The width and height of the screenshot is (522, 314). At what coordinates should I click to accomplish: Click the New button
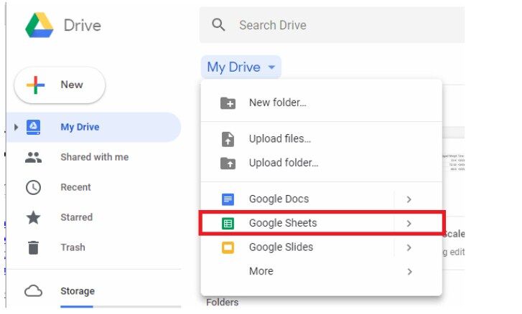(60, 85)
